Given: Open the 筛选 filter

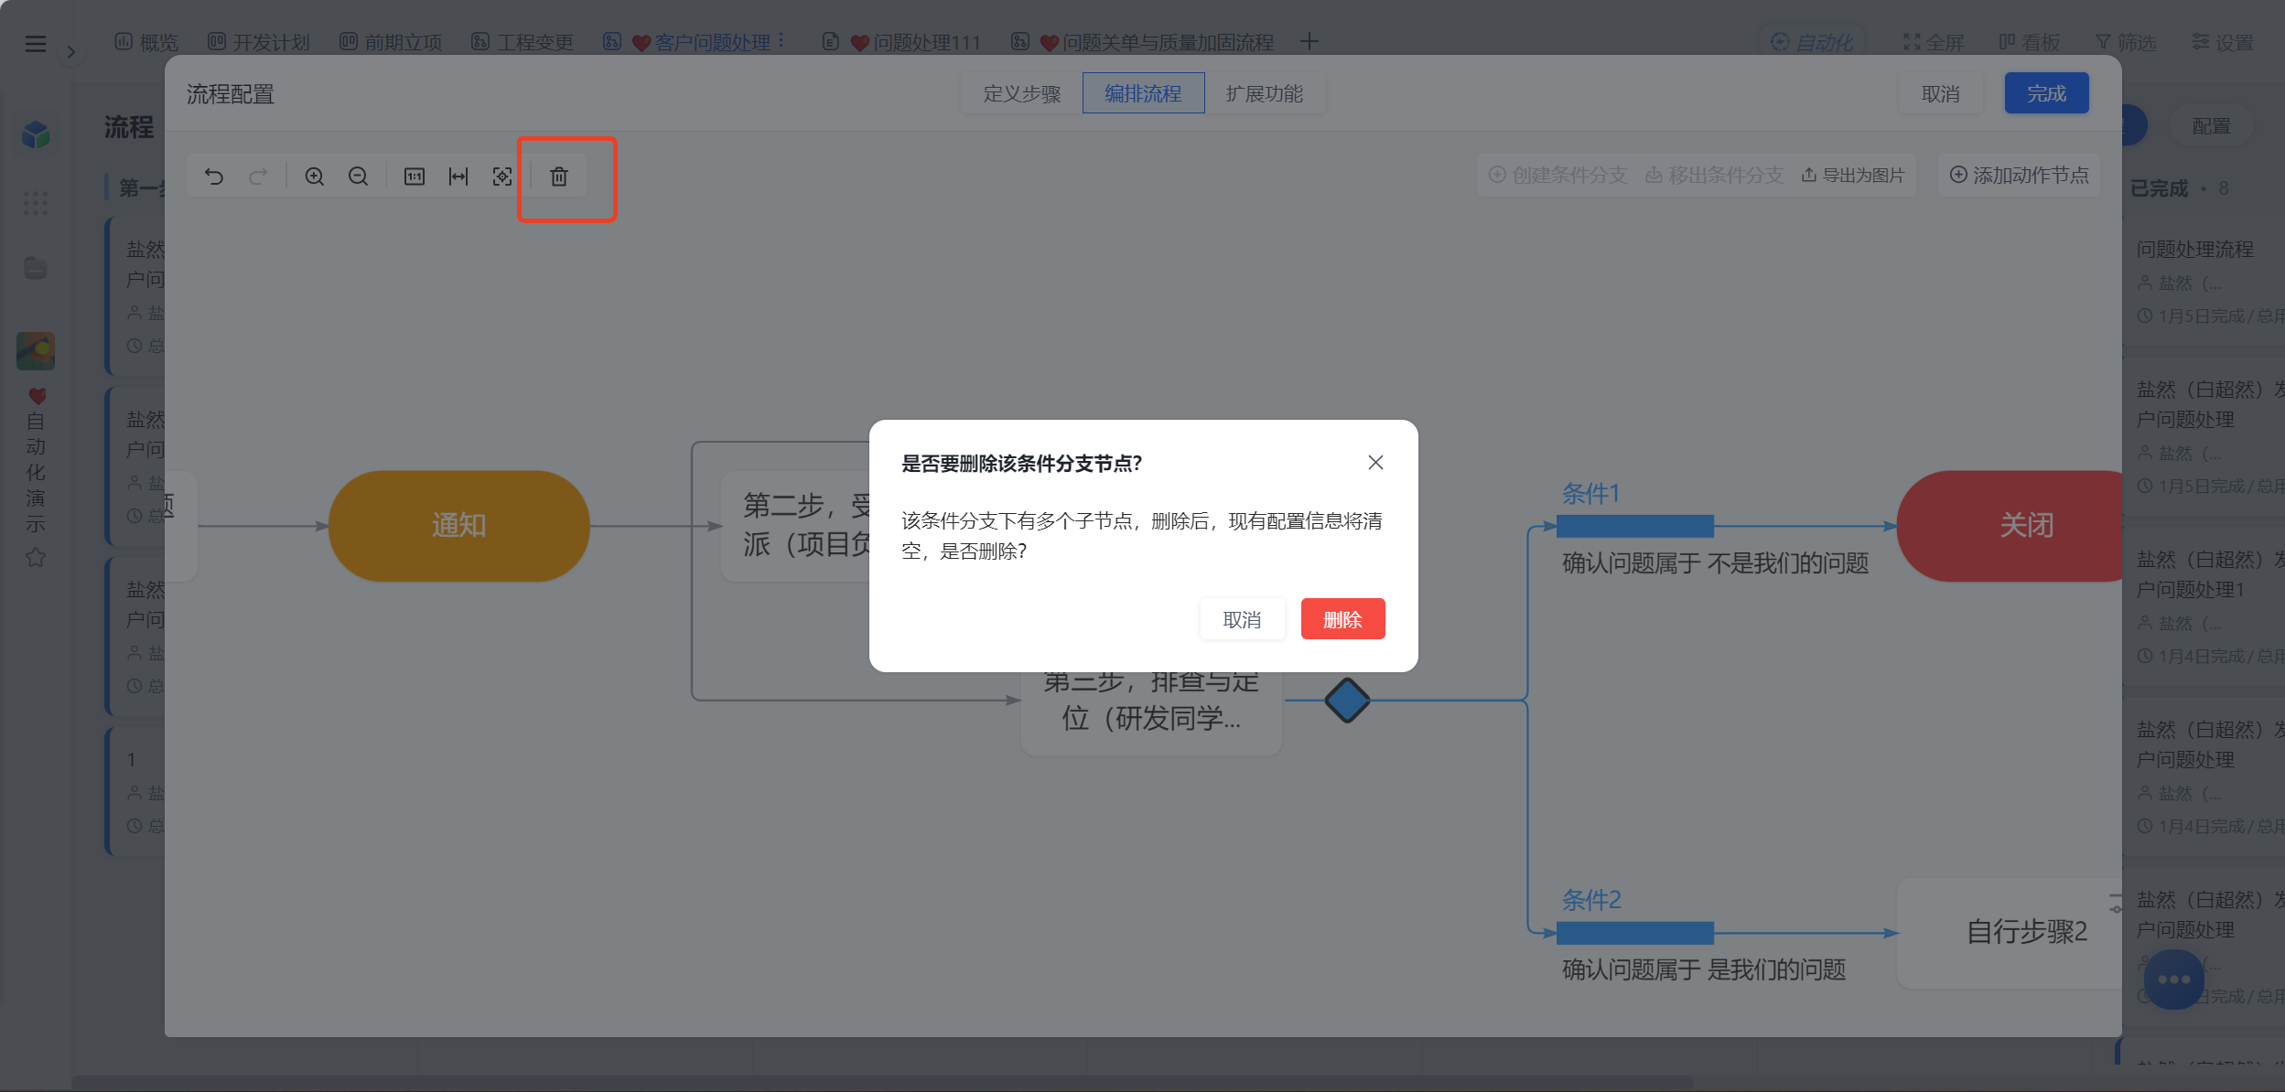Looking at the screenshot, I should click(x=2126, y=42).
